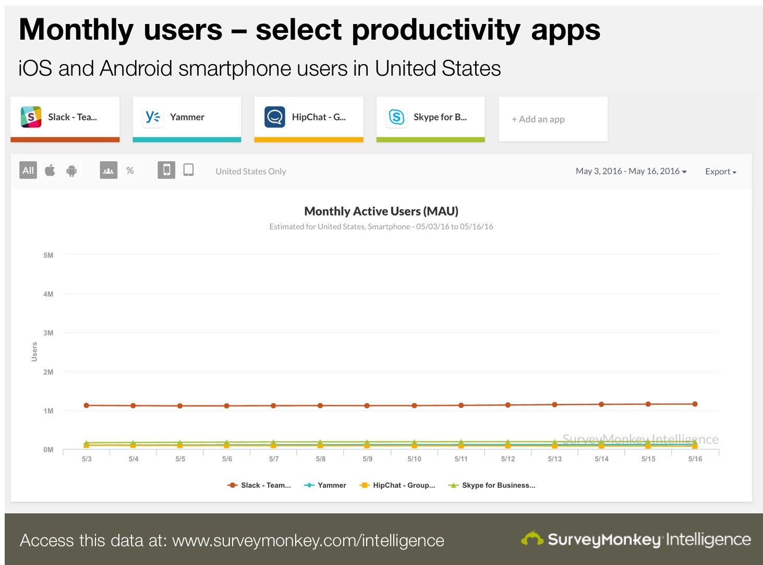Open the date range dropdown
The image size is (763, 565).
point(631,171)
